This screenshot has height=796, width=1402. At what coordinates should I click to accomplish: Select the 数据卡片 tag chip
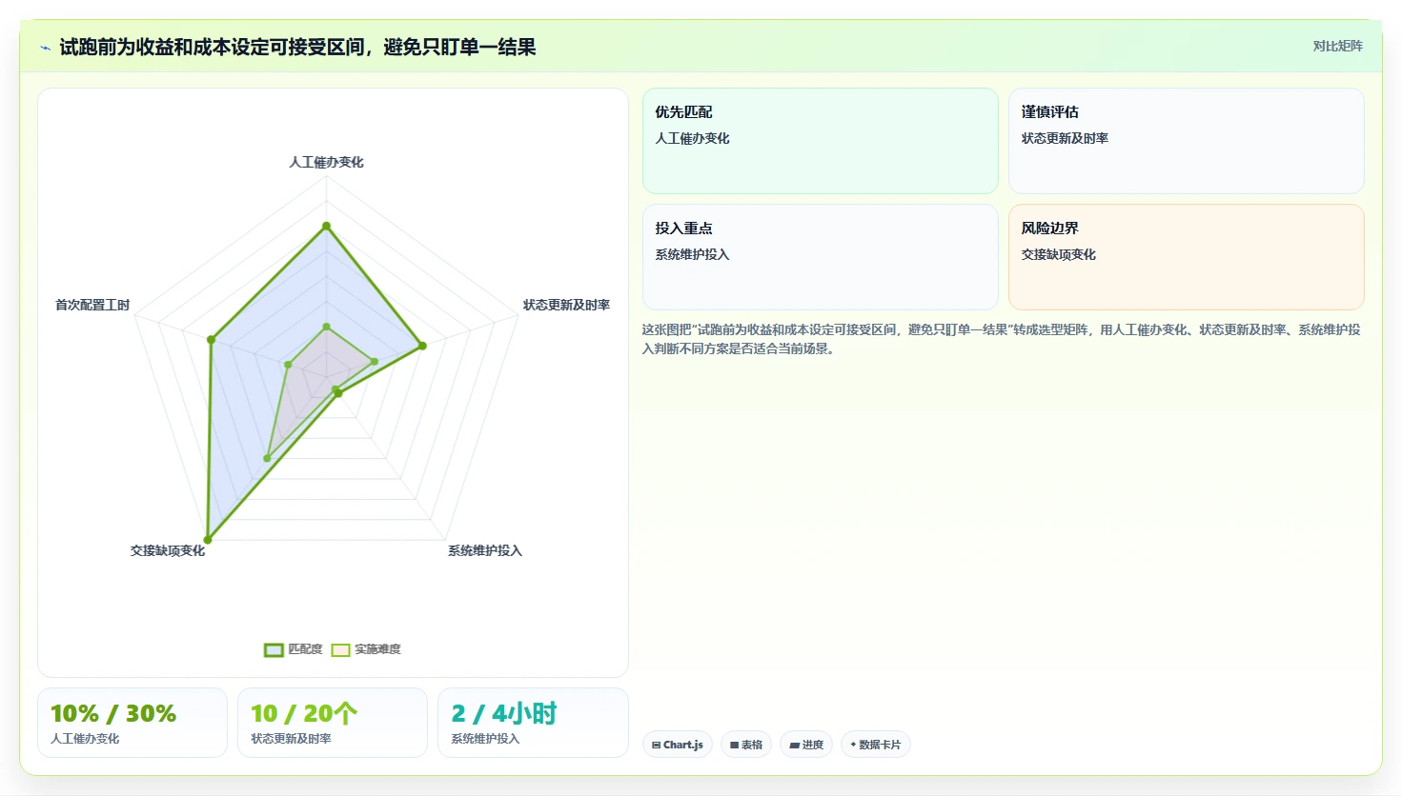[876, 745]
